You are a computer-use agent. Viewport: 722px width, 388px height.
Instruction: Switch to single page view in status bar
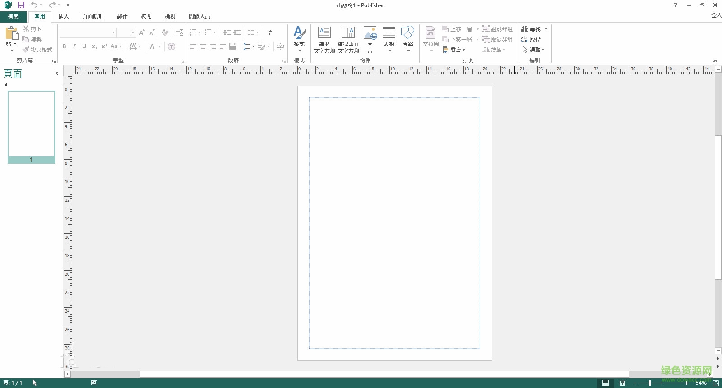tap(606, 383)
